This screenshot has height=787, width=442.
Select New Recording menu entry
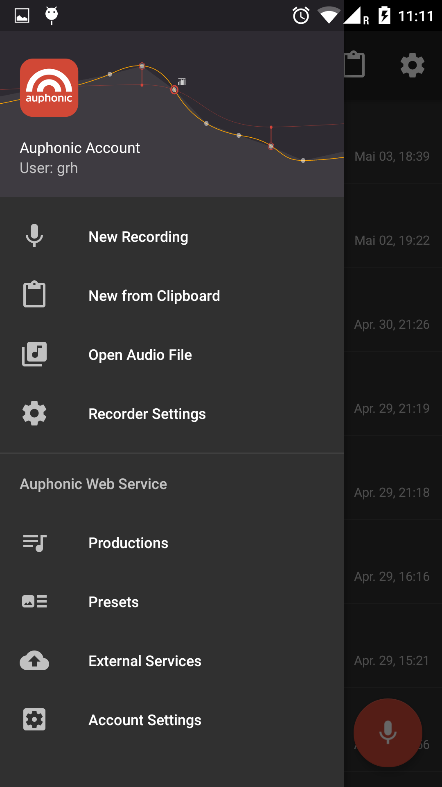coord(138,237)
